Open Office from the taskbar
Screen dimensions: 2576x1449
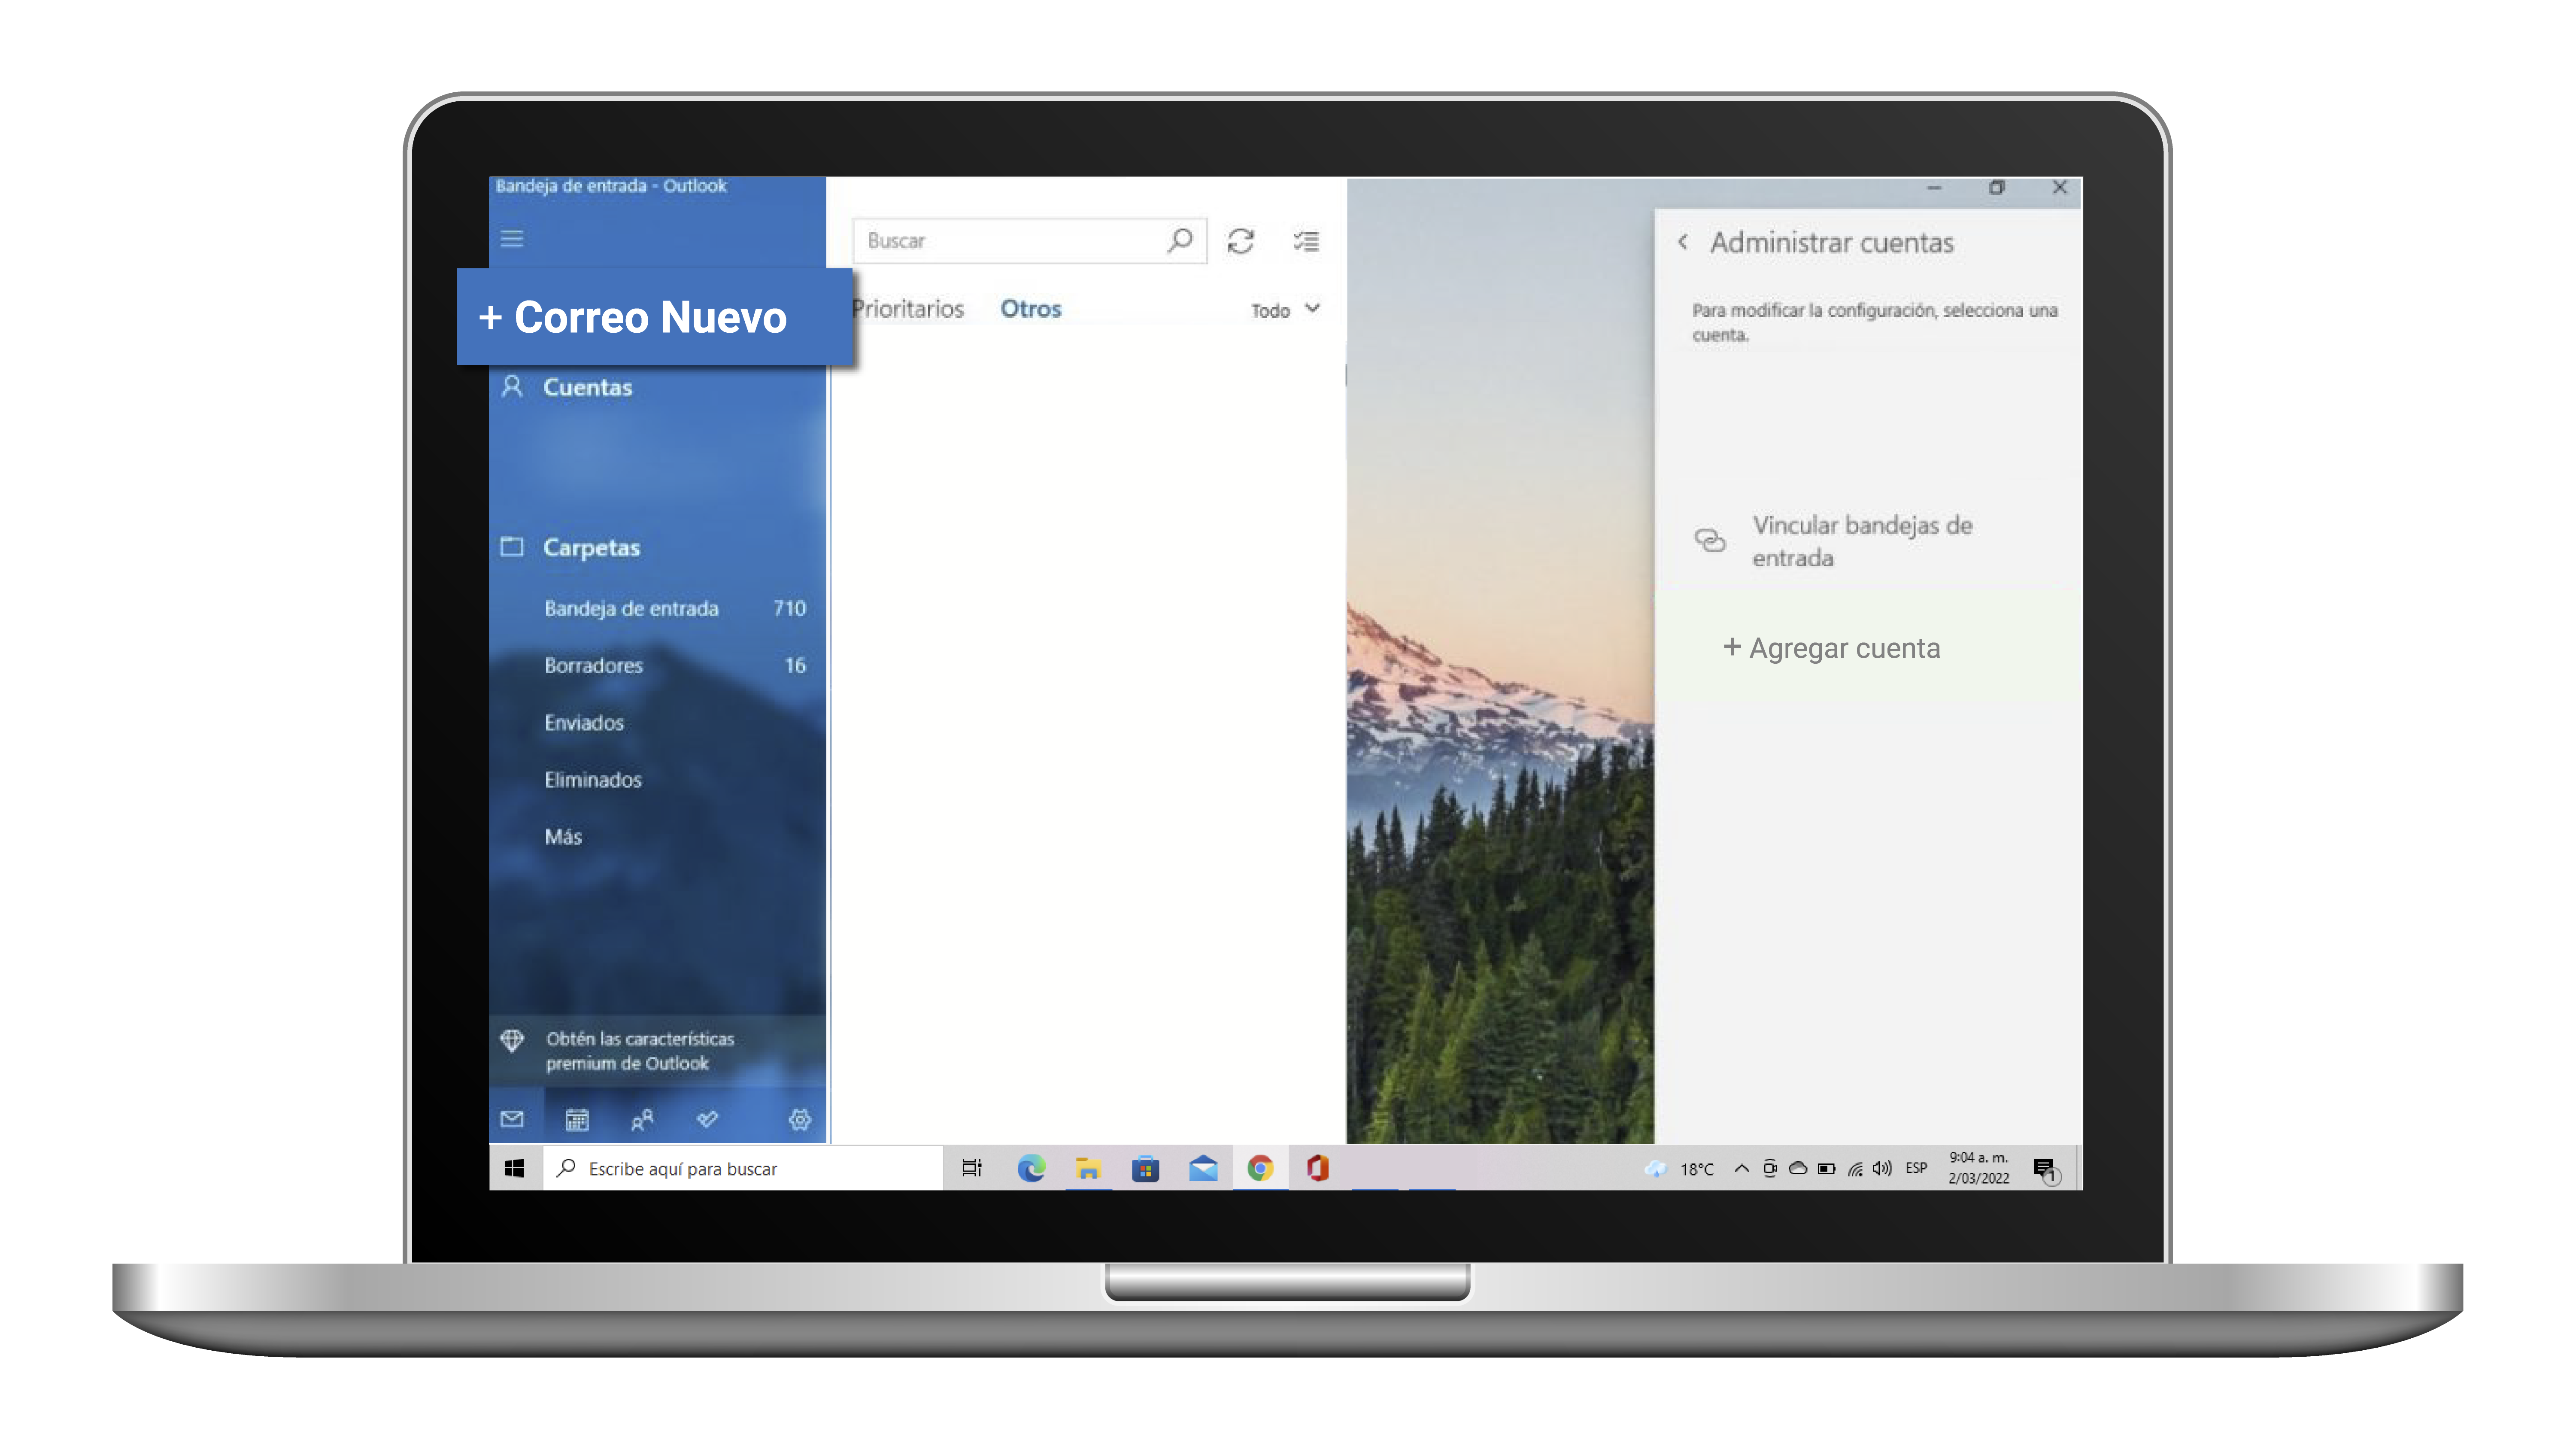[1318, 1168]
